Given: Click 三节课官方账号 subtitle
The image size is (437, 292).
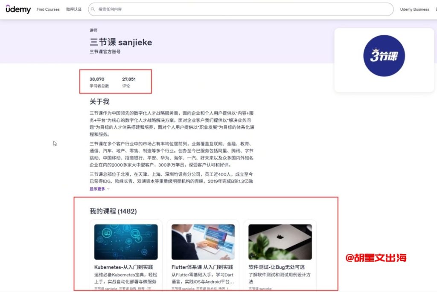Looking at the screenshot, I should click(x=105, y=52).
